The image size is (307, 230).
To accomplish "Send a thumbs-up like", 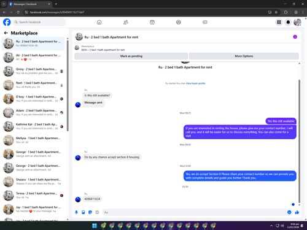I will point(297,212).
